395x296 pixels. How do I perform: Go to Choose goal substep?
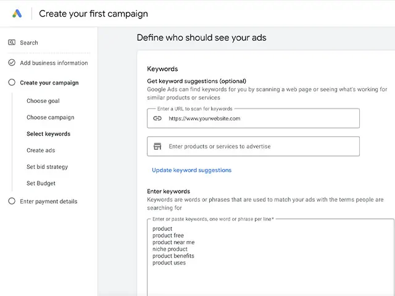[43, 101]
